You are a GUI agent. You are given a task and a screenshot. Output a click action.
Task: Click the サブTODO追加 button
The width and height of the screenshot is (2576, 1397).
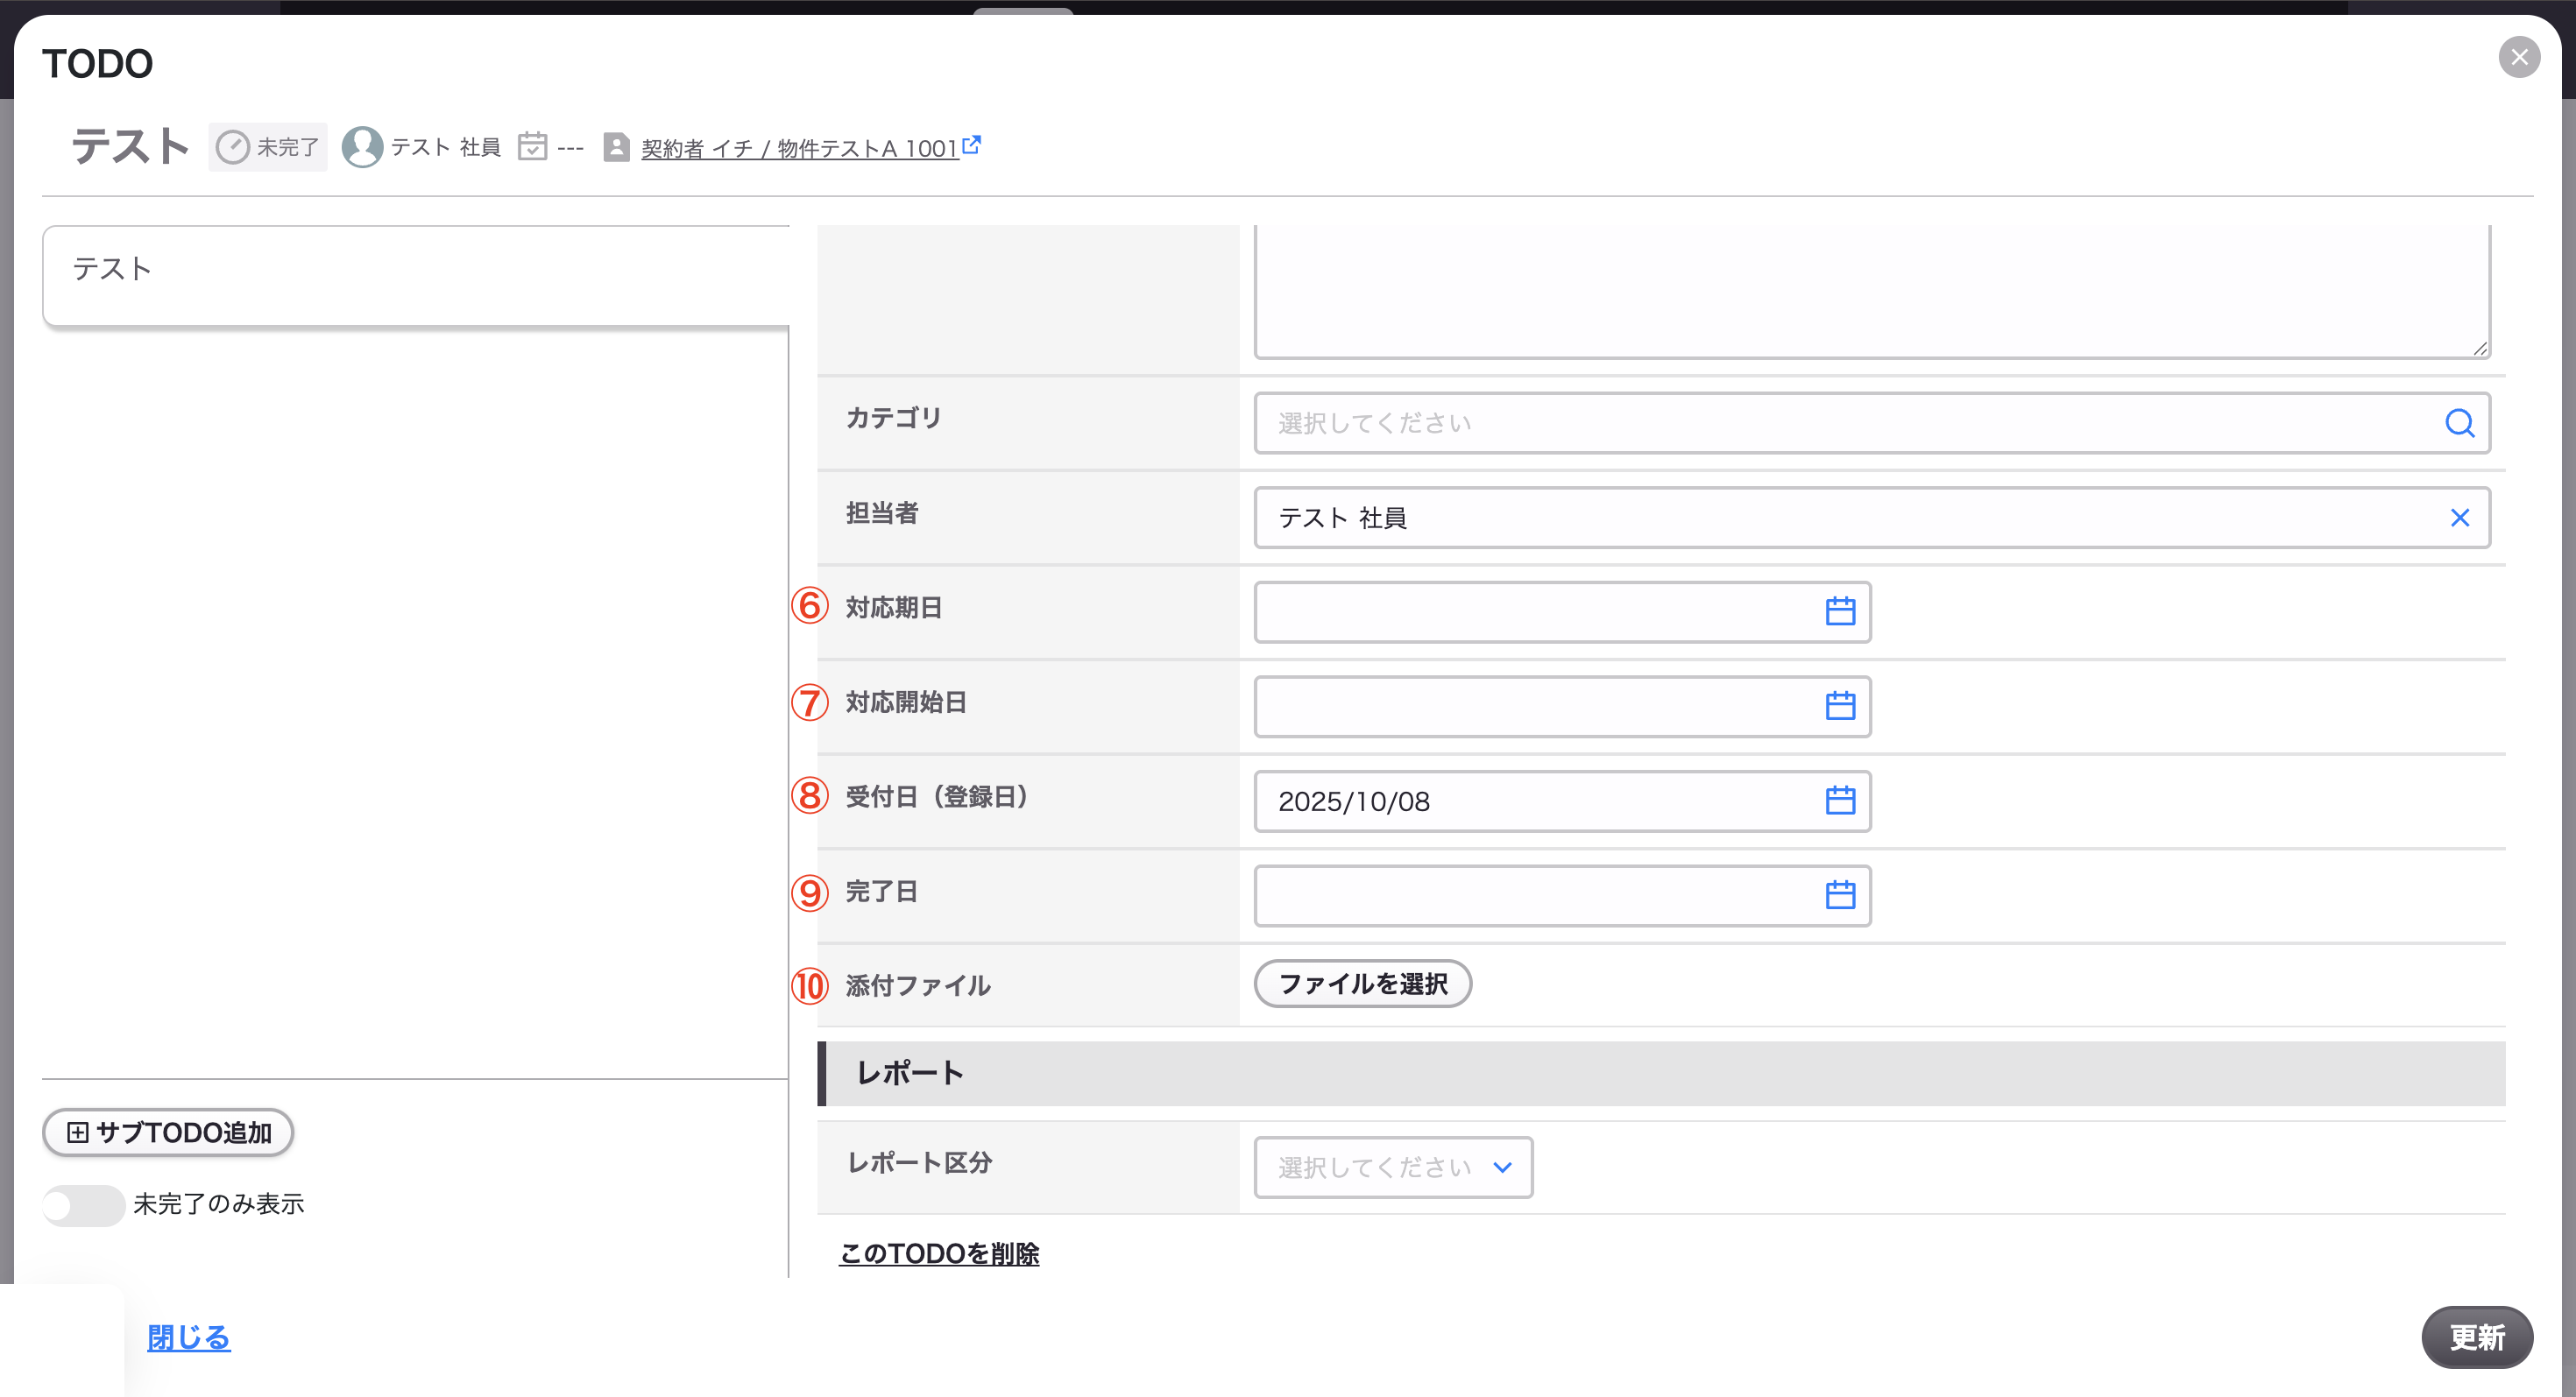click(x=168, y=1133)
